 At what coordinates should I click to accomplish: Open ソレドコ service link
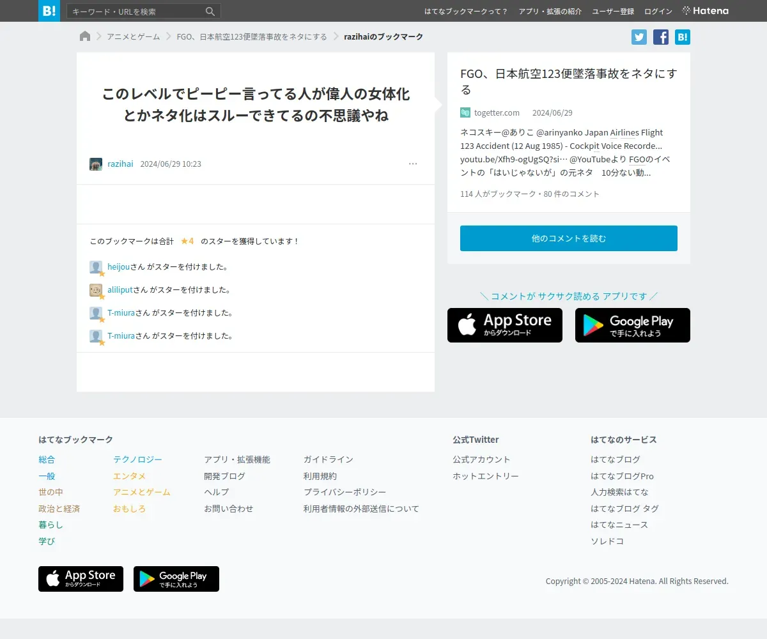[x=607, y=541]
